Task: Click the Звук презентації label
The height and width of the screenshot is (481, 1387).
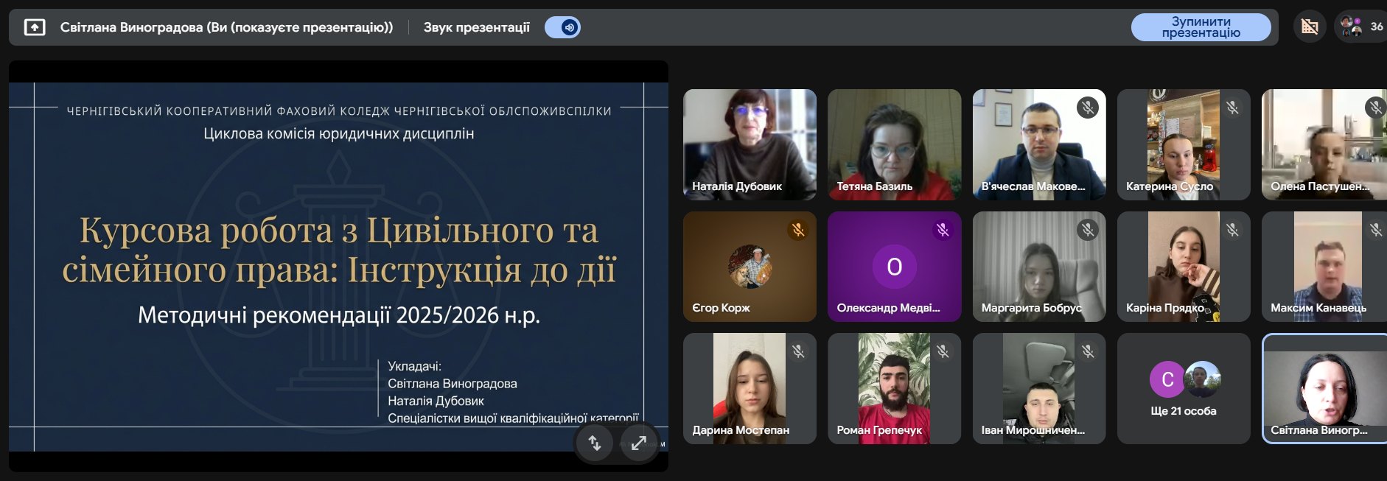Action: [x=476, y=27]
